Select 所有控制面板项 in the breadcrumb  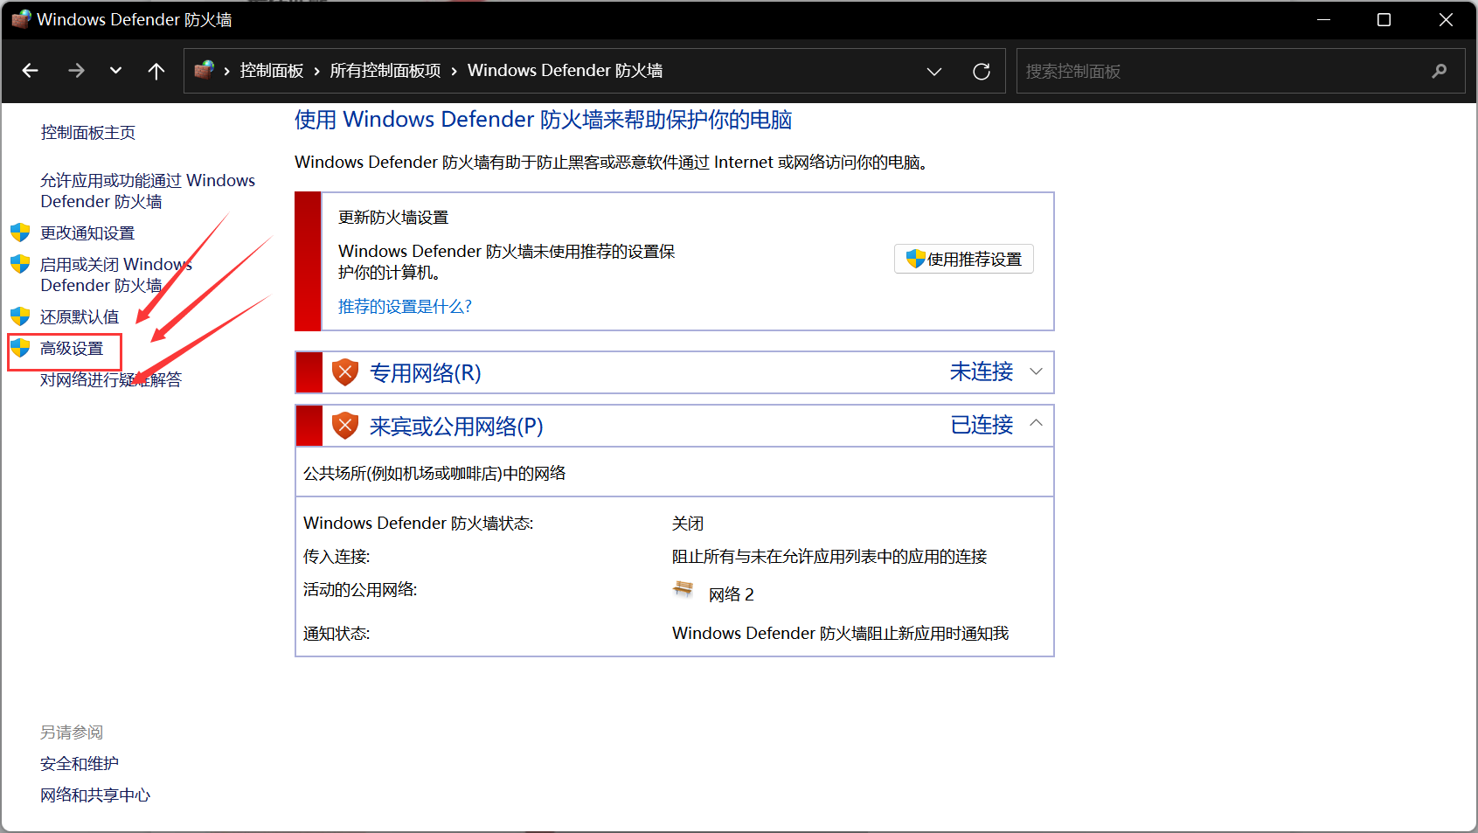pyautogui.click(x=385, y=71)
